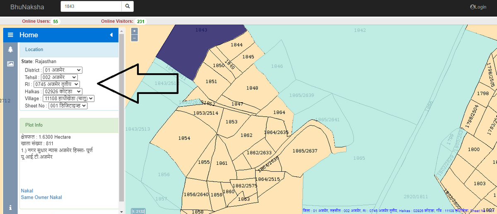Click the BhuNaksha brand title
Image resolution: width=497 pixels, height=214 pixels.
(27, 7)
